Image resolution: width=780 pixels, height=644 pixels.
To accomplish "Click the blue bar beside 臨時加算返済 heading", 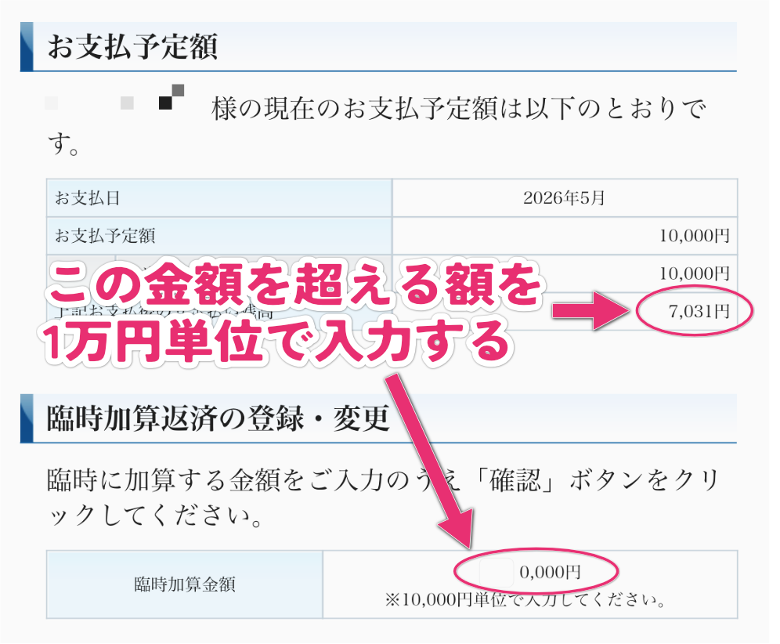I will tap(27, 418).
